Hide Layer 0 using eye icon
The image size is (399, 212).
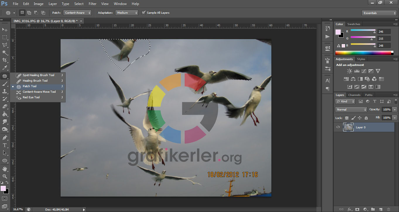click(x=338, y=127)
